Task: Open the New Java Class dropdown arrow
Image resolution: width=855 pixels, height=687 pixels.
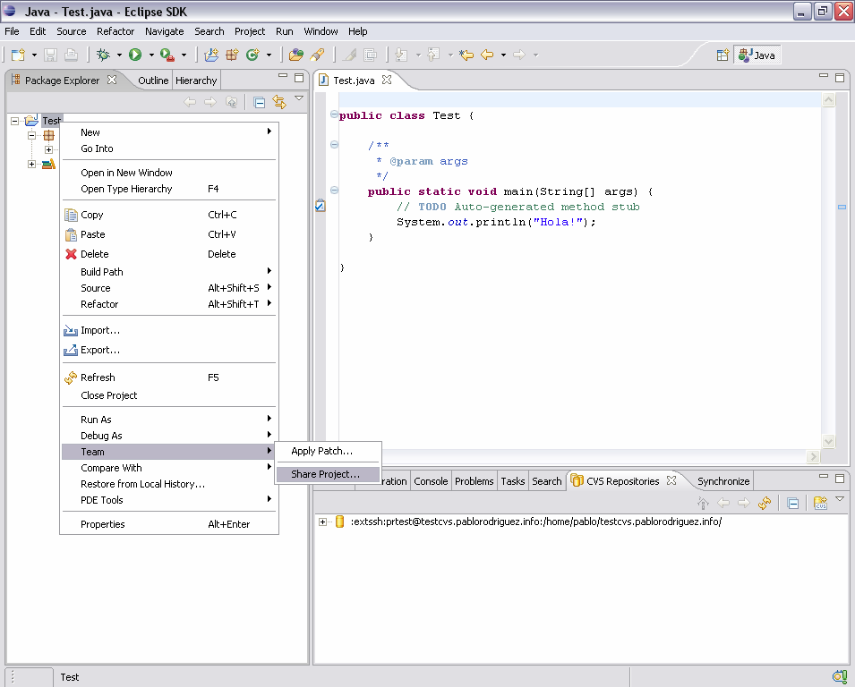Action: (269, 55)
